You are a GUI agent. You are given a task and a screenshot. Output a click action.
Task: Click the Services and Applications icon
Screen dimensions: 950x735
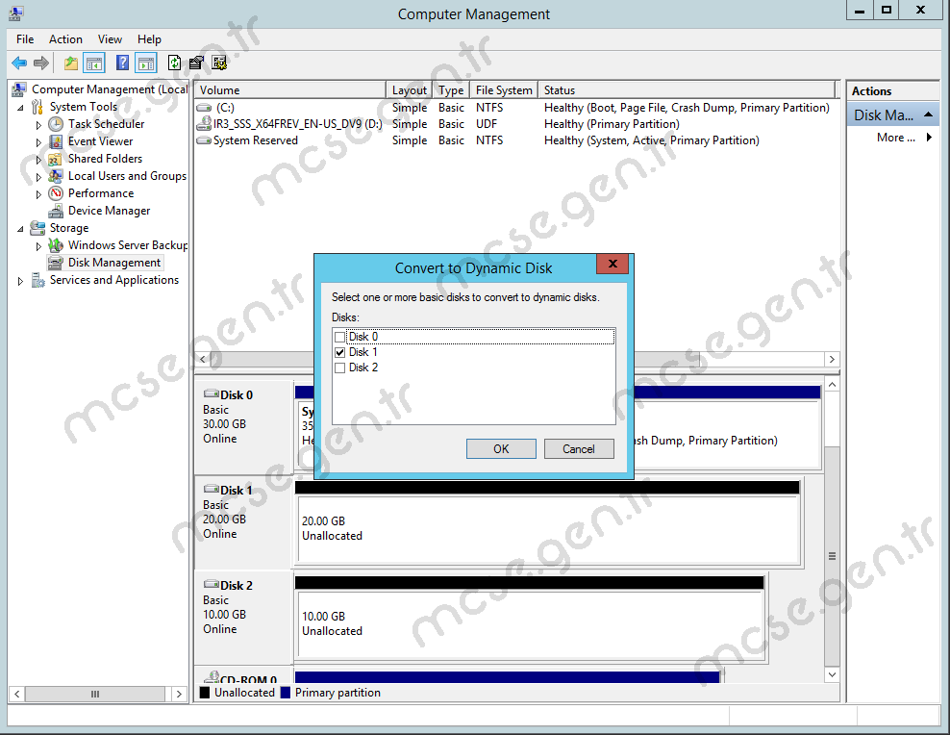tap(37, 280)
